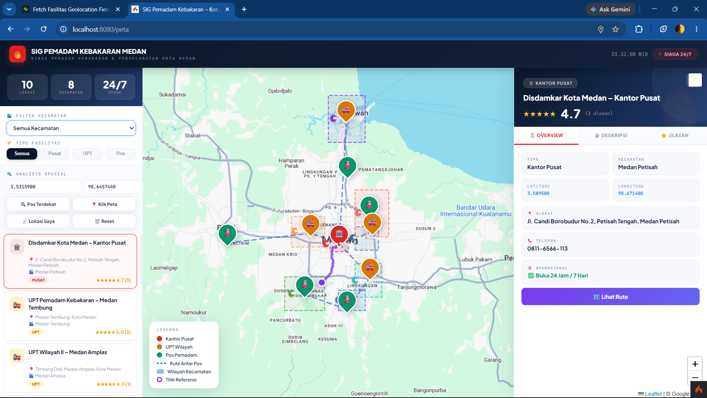
Task: Open the browser extensions menu
Action: [639, 29]
